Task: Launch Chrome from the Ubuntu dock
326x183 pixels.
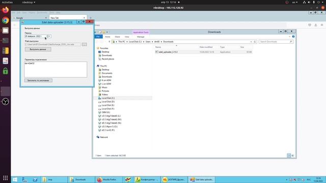Action: (x=6, y=20)
